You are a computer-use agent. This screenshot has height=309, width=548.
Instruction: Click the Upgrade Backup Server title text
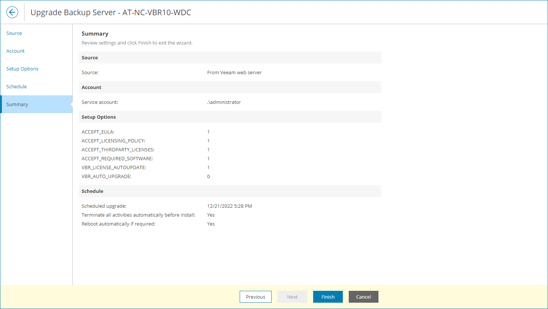pos(111,12)
